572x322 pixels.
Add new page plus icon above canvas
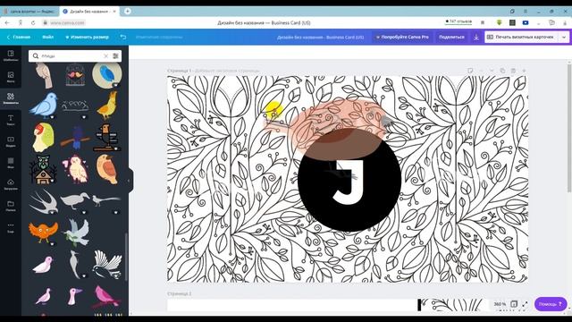[x=524, y=71]
